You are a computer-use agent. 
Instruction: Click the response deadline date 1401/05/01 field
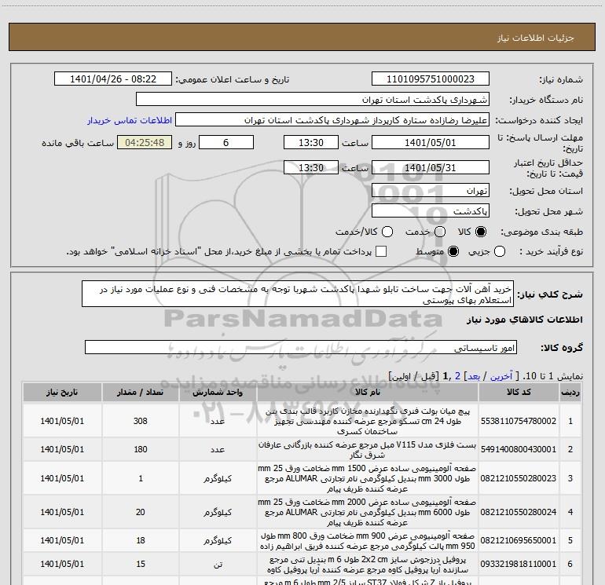[431, 142]
